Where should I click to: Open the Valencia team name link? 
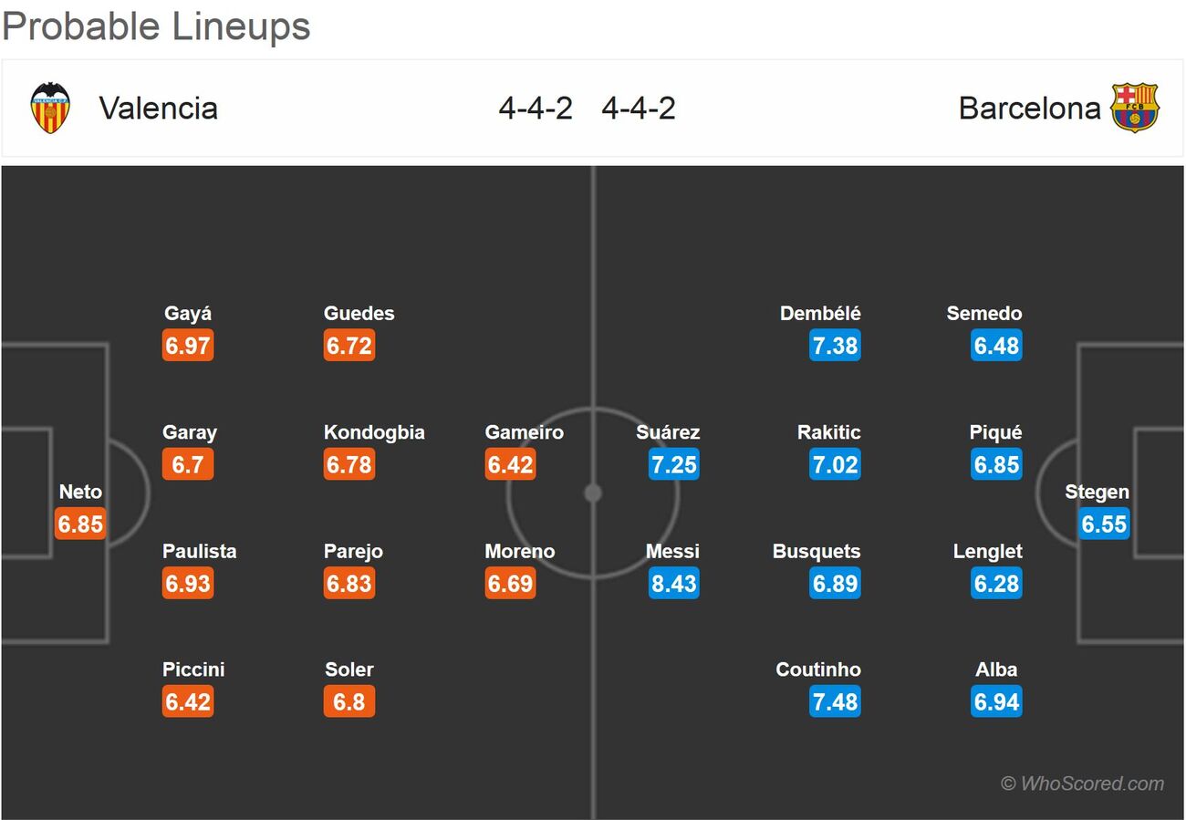(159, 108)
